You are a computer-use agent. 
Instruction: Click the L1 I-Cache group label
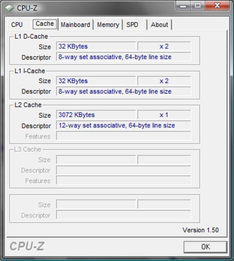(30, 71)
